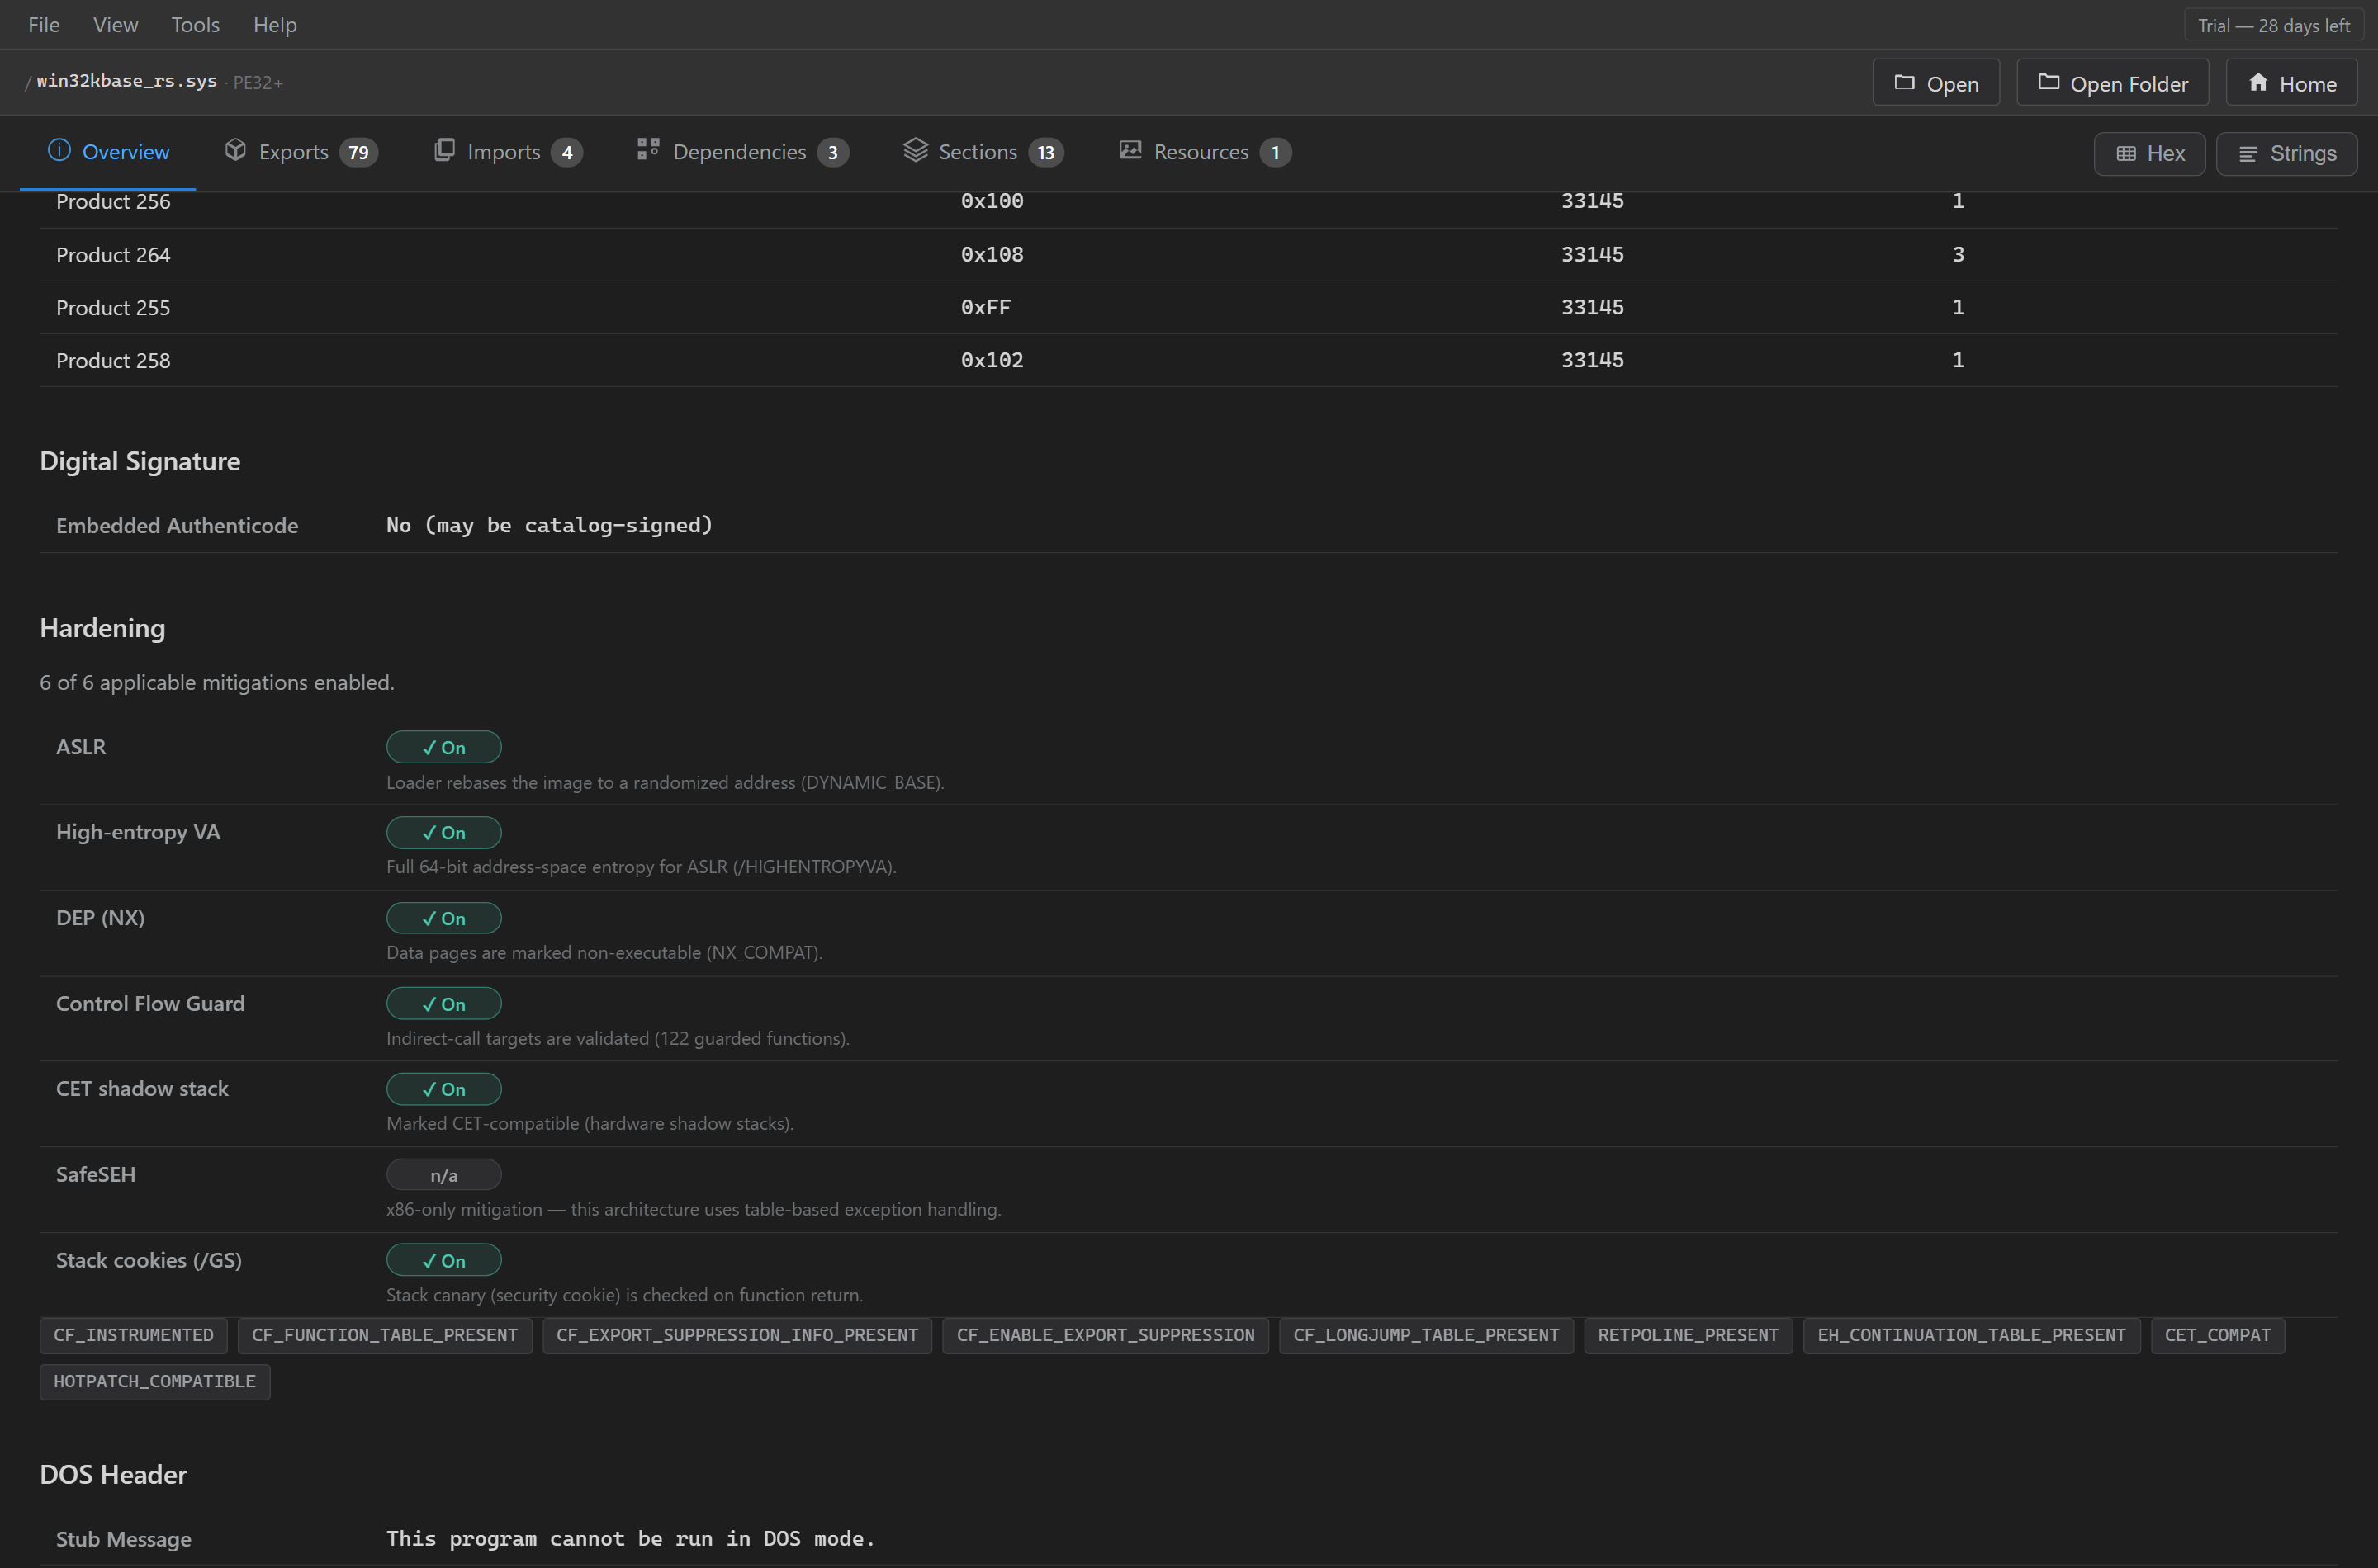Click the 6 of 6 mitigations summary
This screenshot has height=1568, width=2378.
tap(217, 683)
